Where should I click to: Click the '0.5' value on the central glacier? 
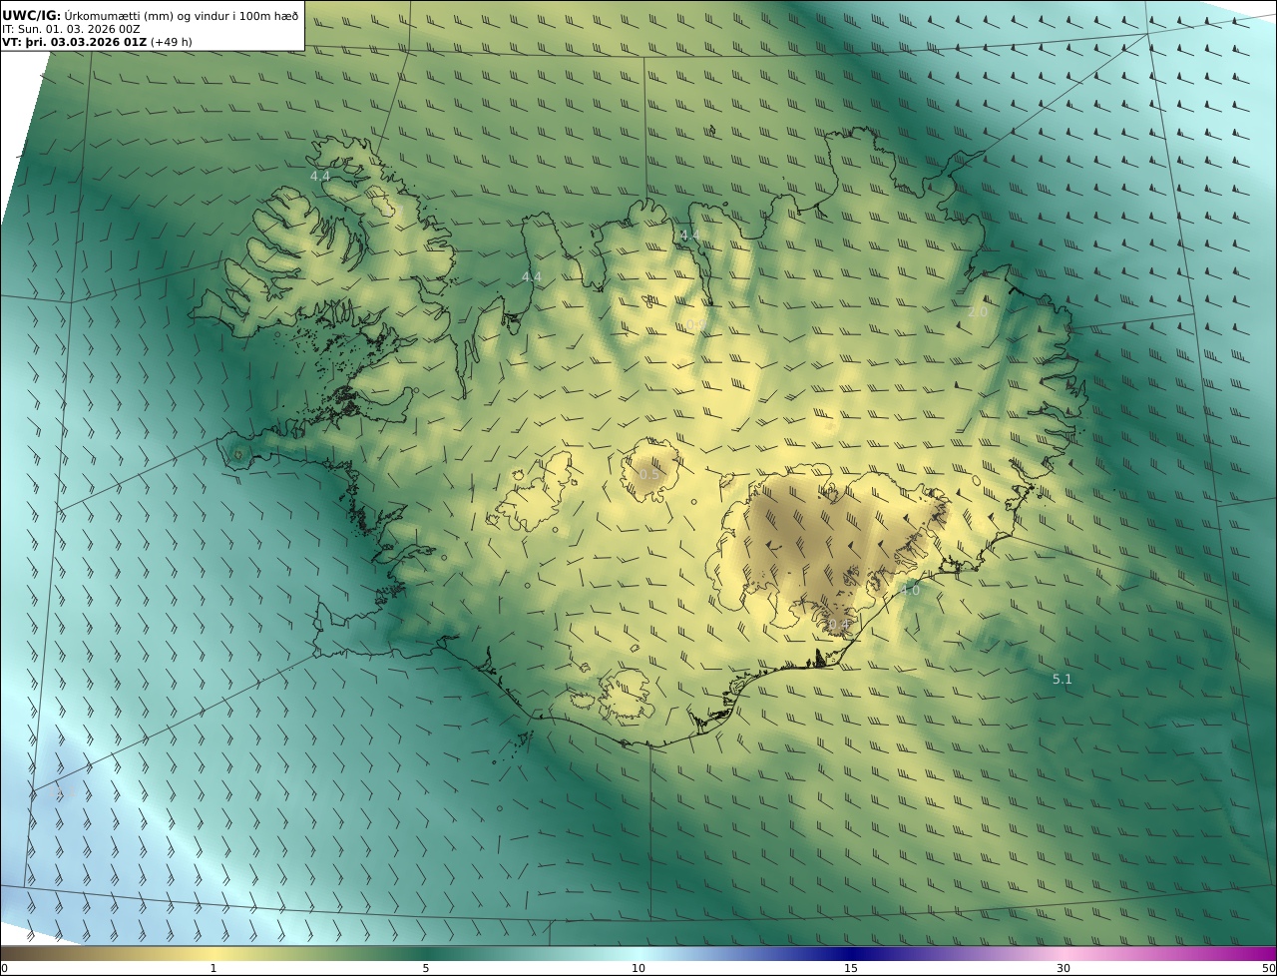pyautogui.click(x=649, y=474)
